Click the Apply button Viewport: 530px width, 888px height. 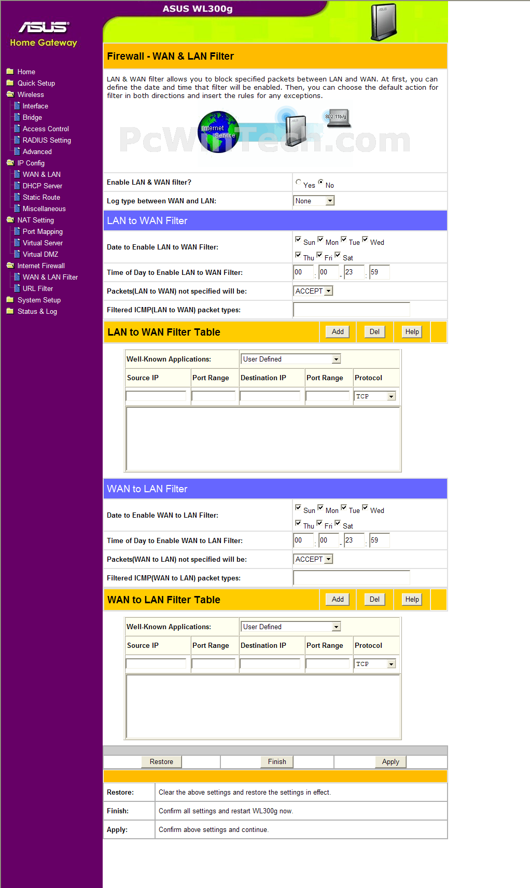[390, 761]
